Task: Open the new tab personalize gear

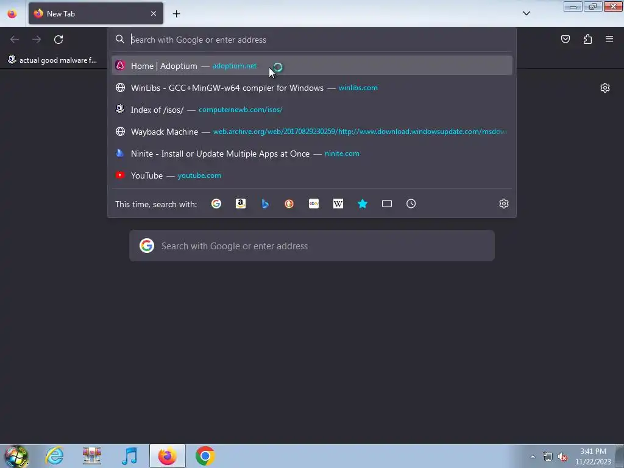Action: [605, 88]
